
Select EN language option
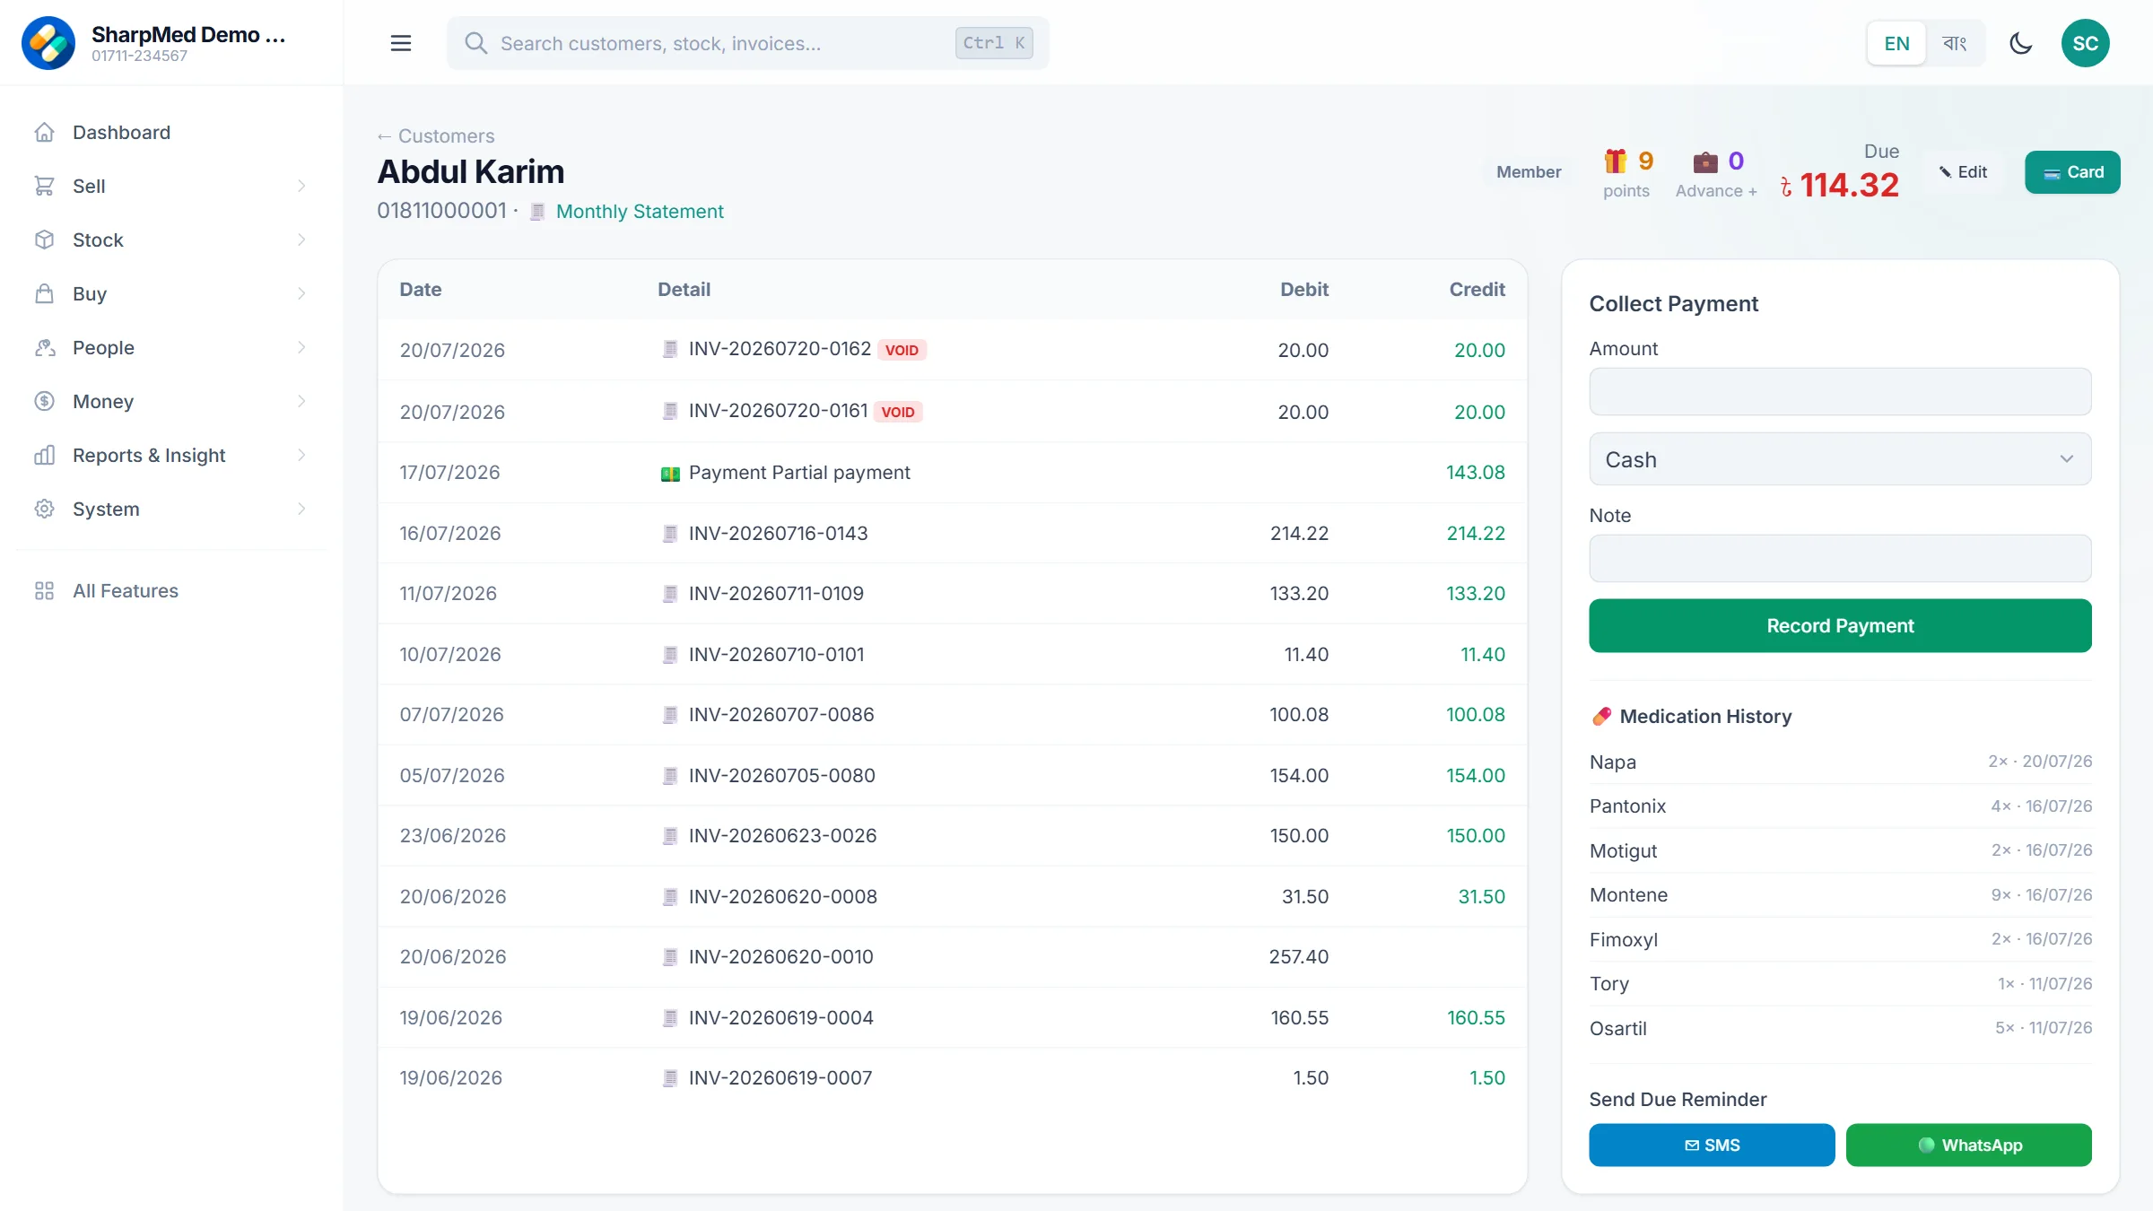click(x=1896, y=43)
